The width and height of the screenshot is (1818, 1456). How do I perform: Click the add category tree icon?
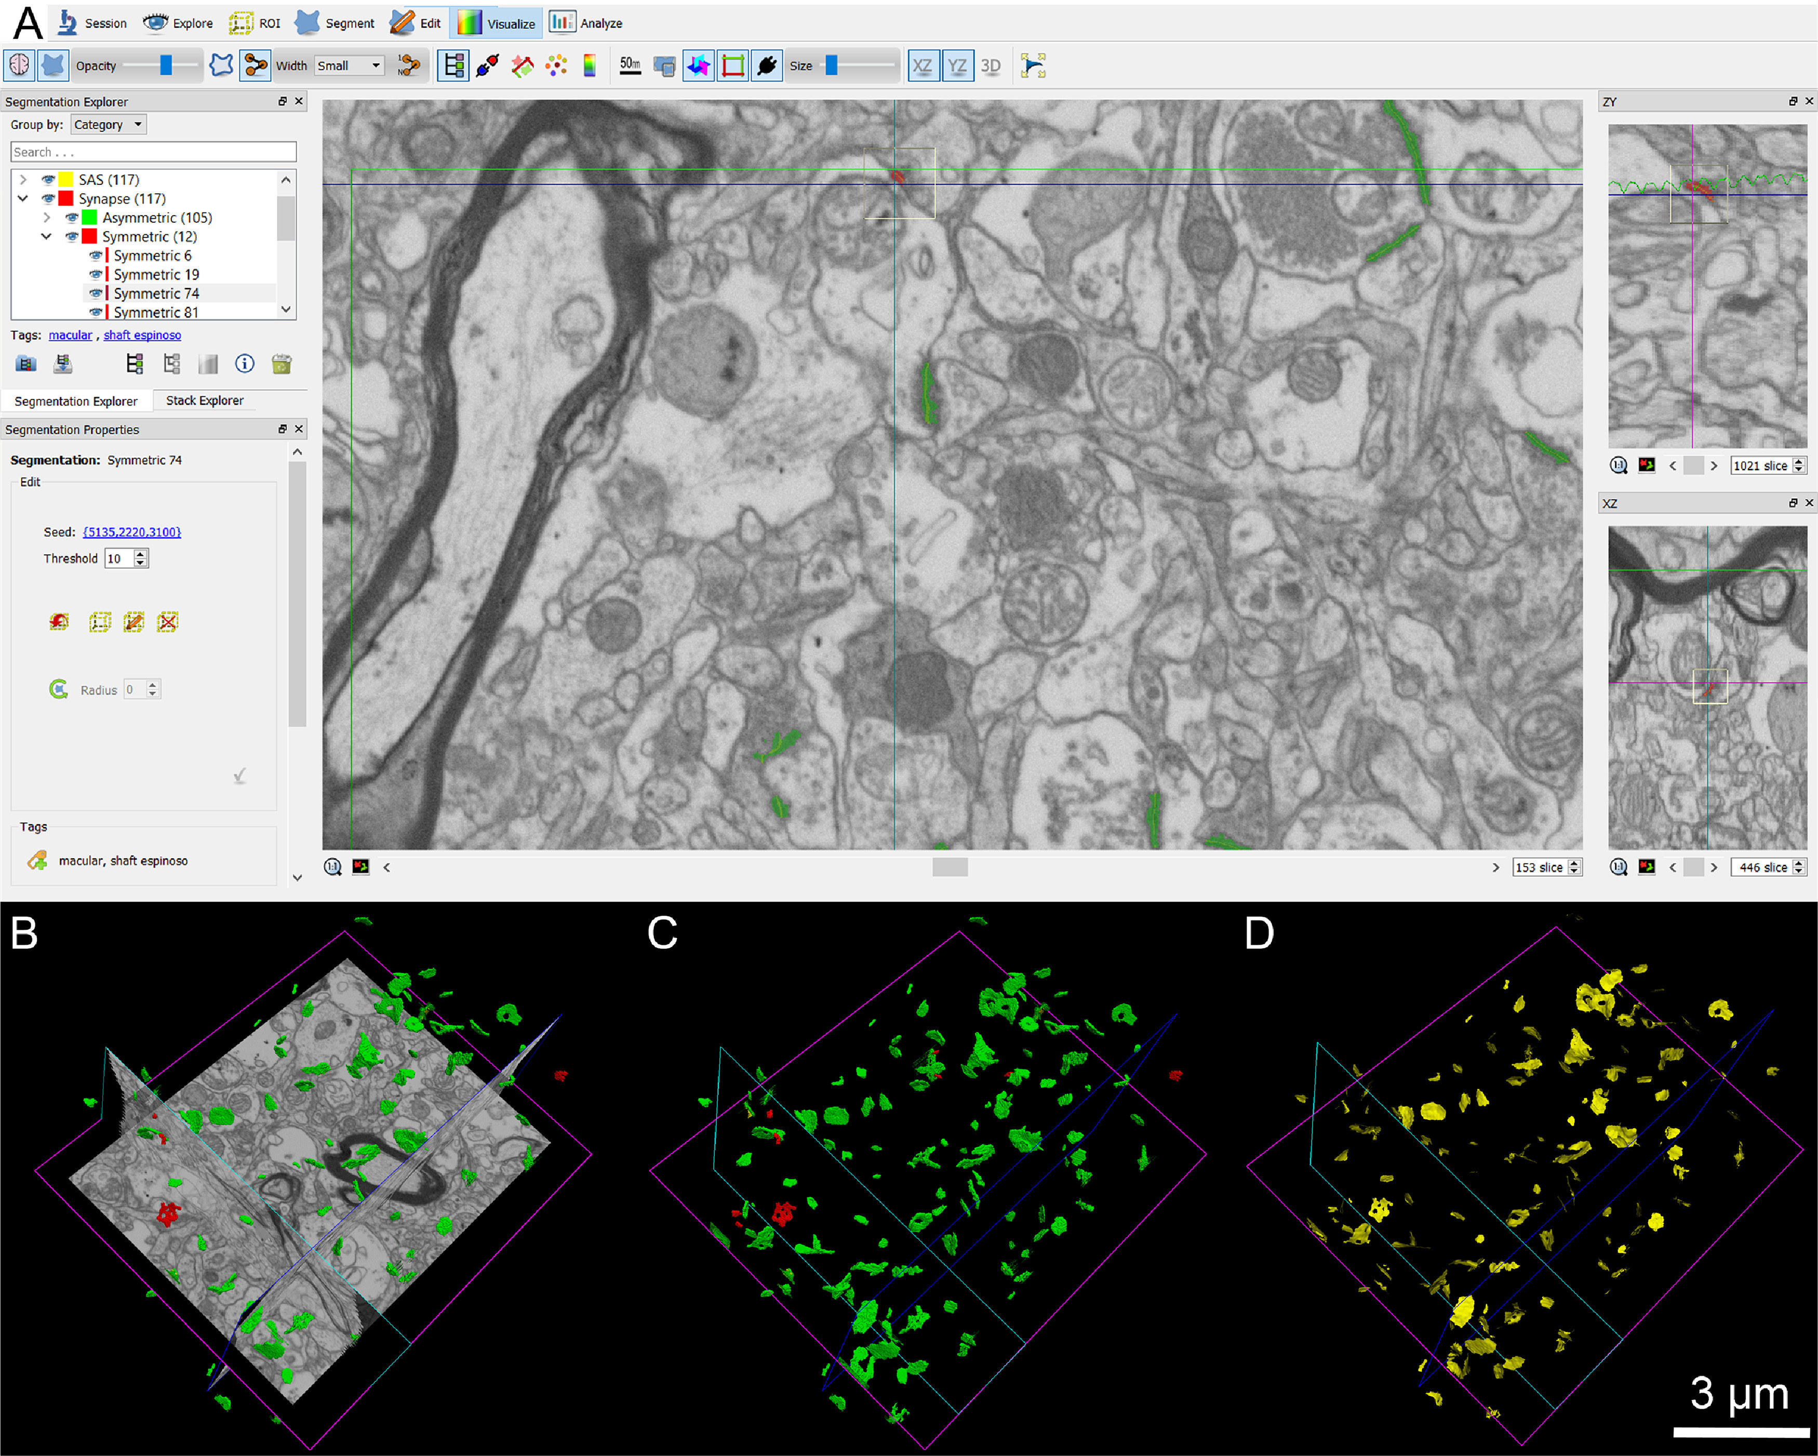pos(135,364)
